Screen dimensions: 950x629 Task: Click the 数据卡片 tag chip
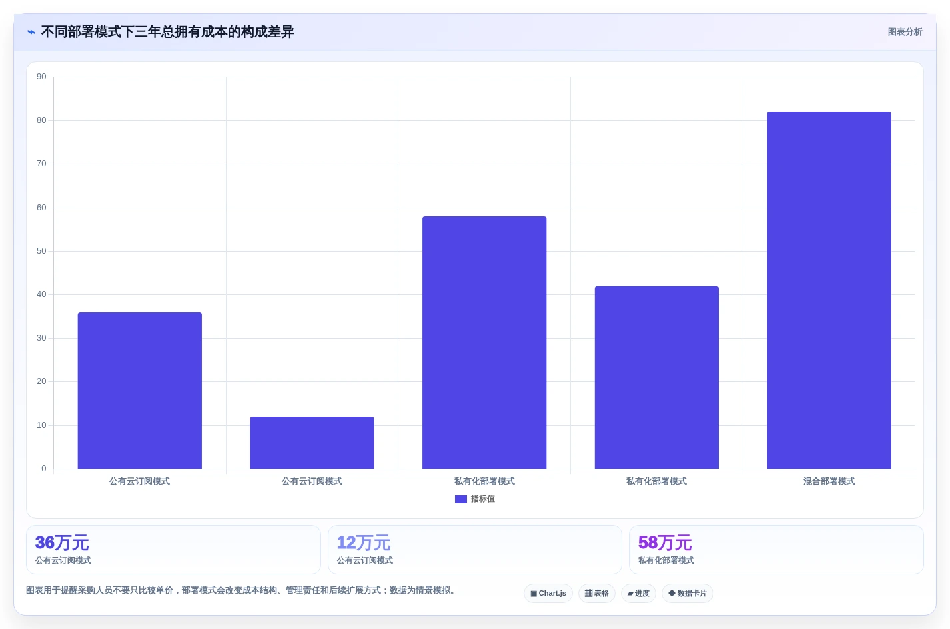[x=688, y=593]
